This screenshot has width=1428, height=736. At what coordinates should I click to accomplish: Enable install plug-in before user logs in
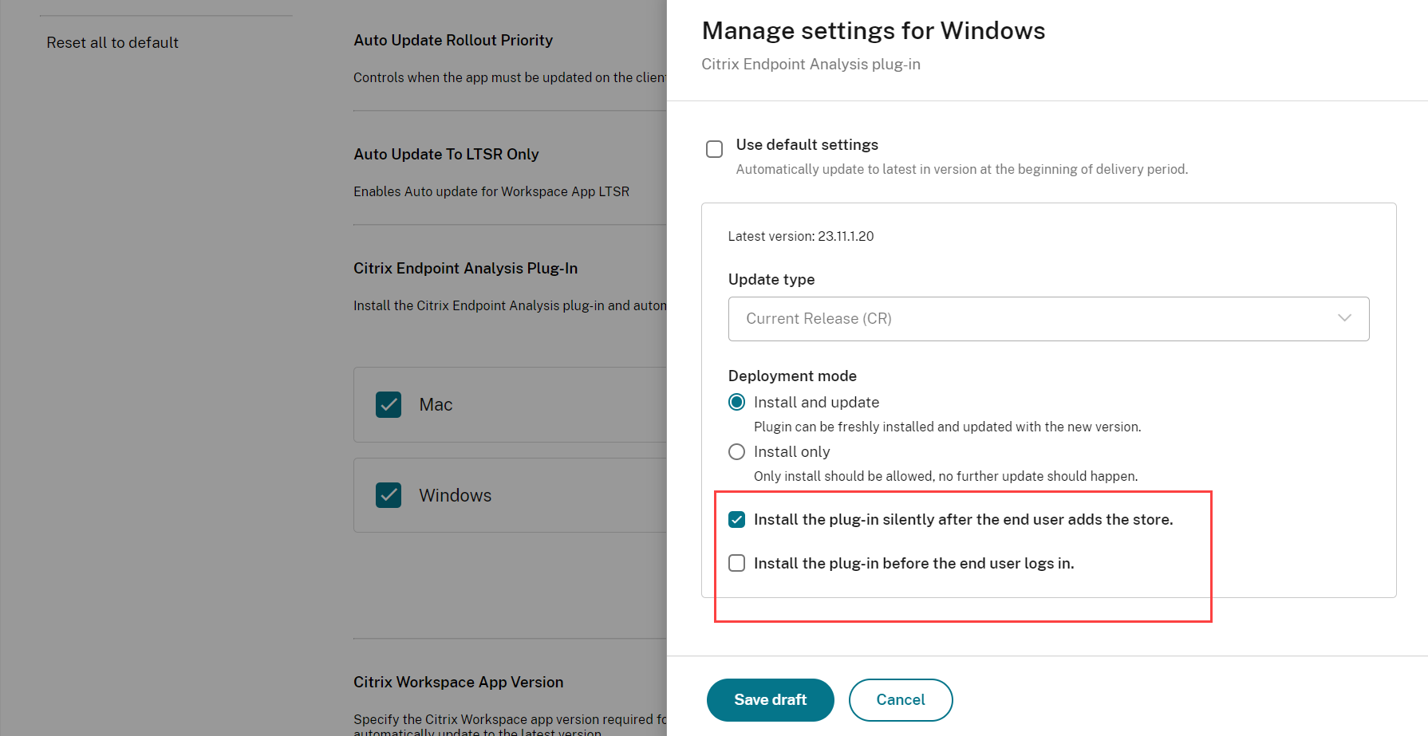737,564
